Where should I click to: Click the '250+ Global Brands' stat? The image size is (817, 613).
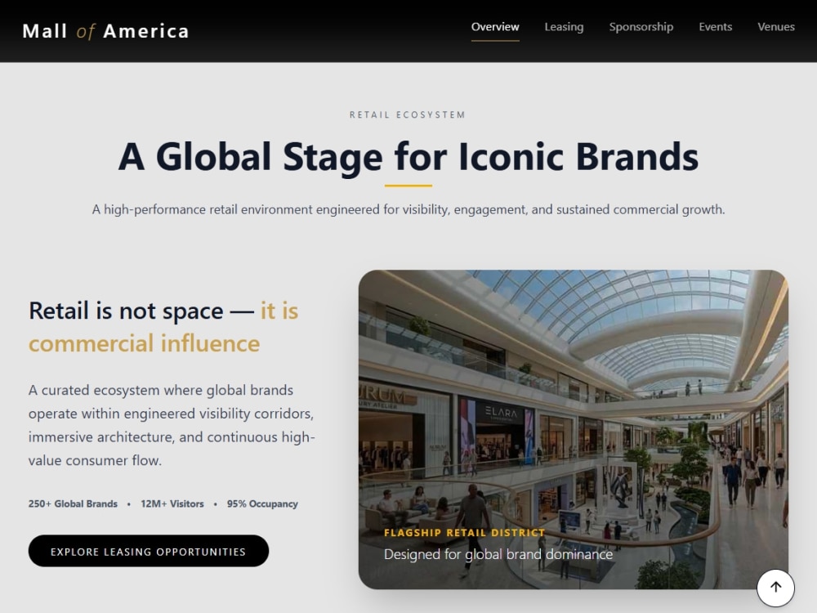click(x=73, y=504)
